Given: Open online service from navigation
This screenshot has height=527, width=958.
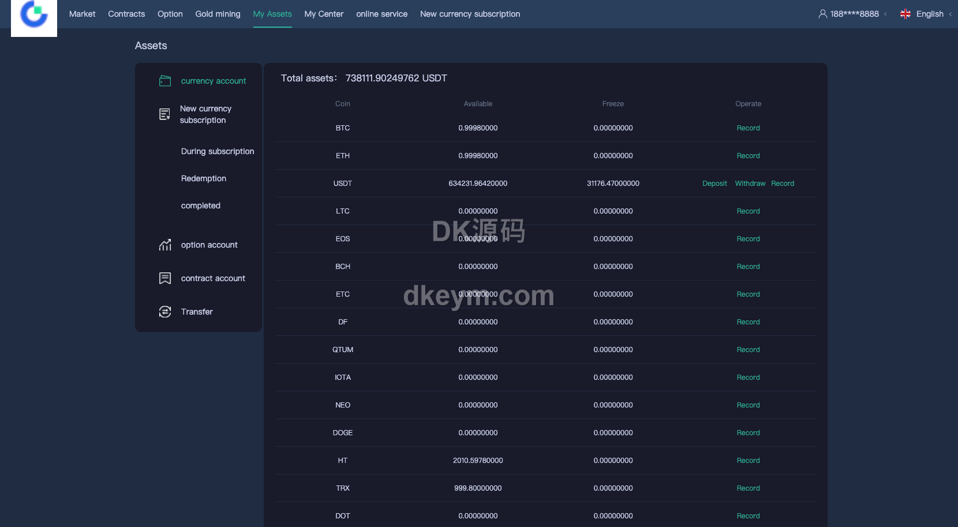Looking at the screenshot, I should (x=381, y=14).
